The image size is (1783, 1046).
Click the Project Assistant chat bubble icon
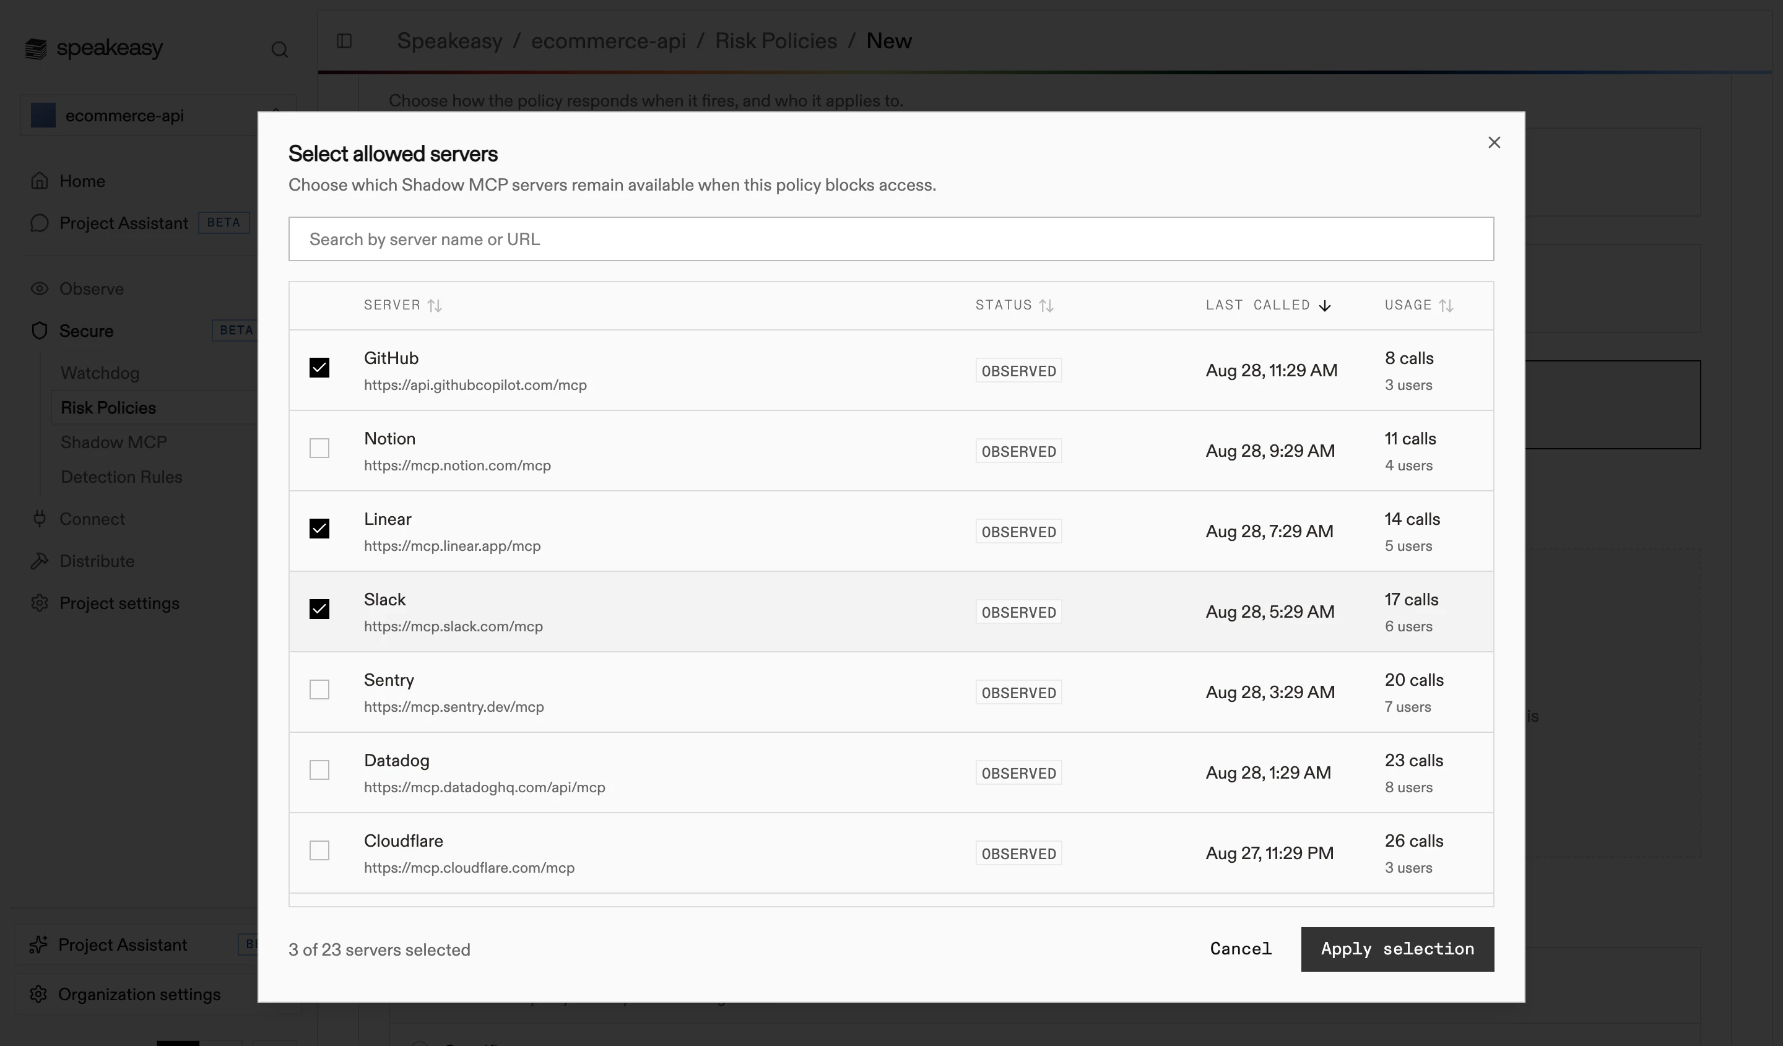(40, 223)
